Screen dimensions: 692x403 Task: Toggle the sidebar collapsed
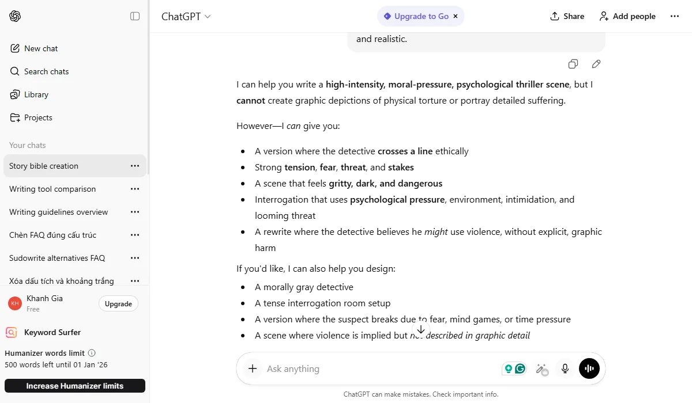135,16
